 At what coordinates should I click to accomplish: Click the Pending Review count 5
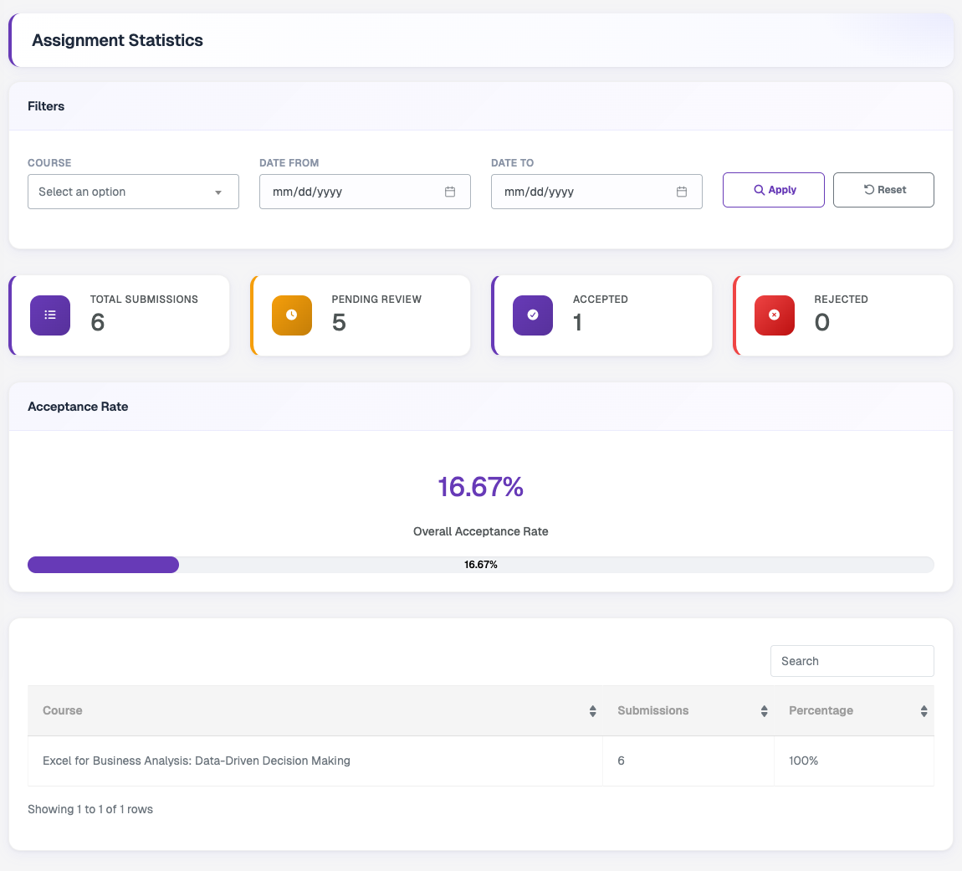339,322
